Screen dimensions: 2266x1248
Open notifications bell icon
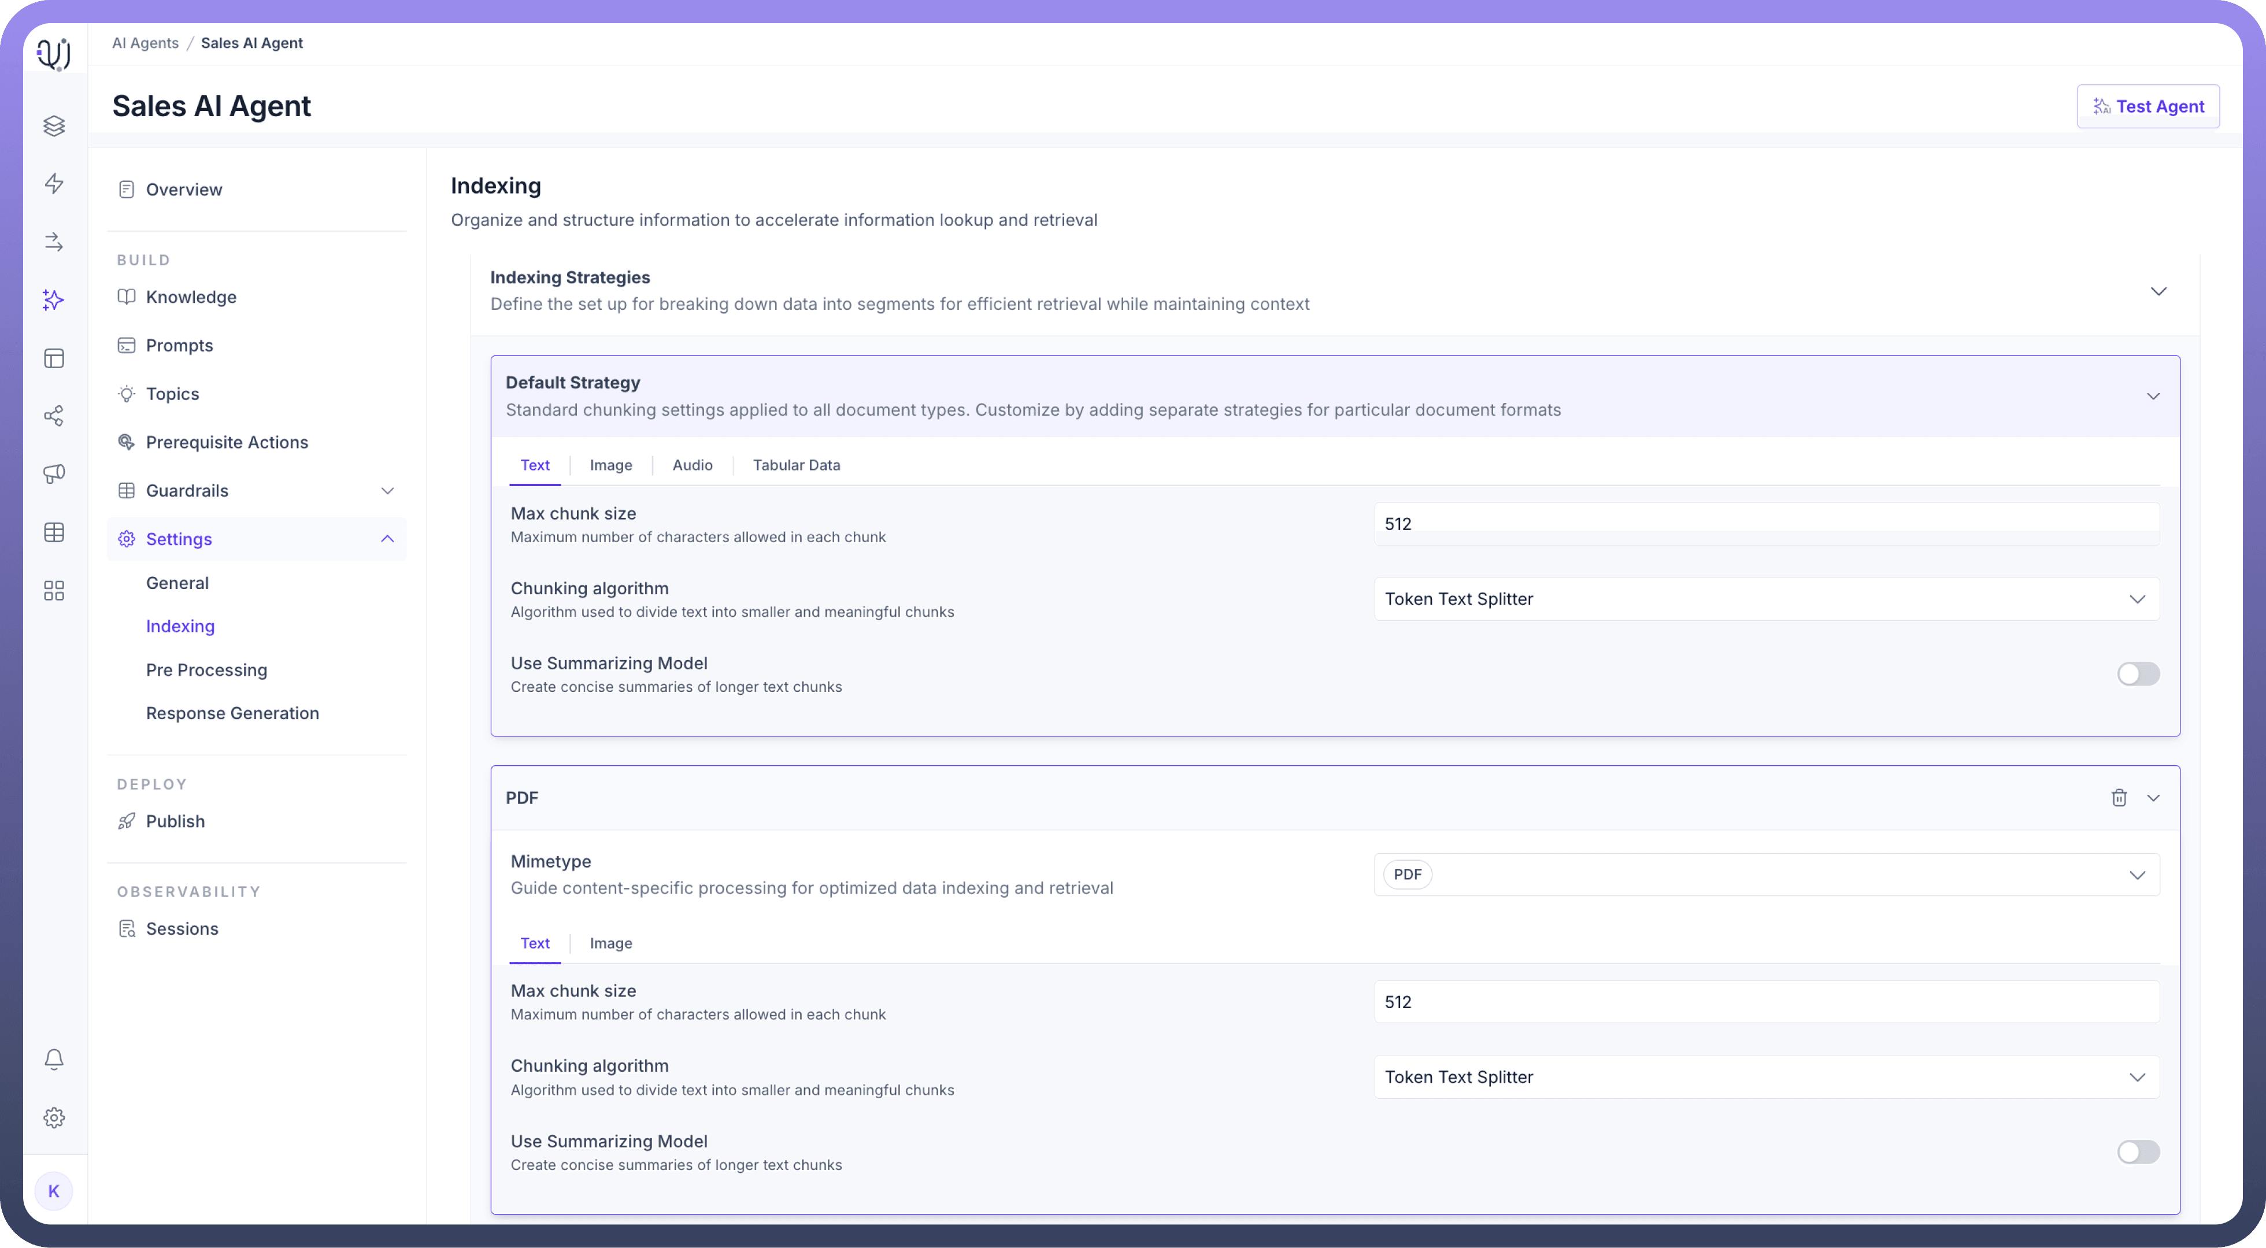(x=54, y=1059)
